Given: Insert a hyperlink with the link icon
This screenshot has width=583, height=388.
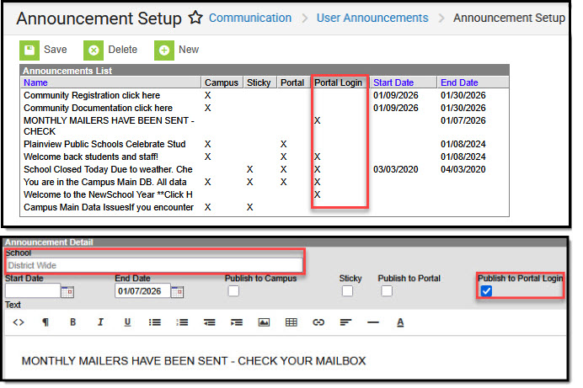Looking at the screenshot, I should (318, 322).
